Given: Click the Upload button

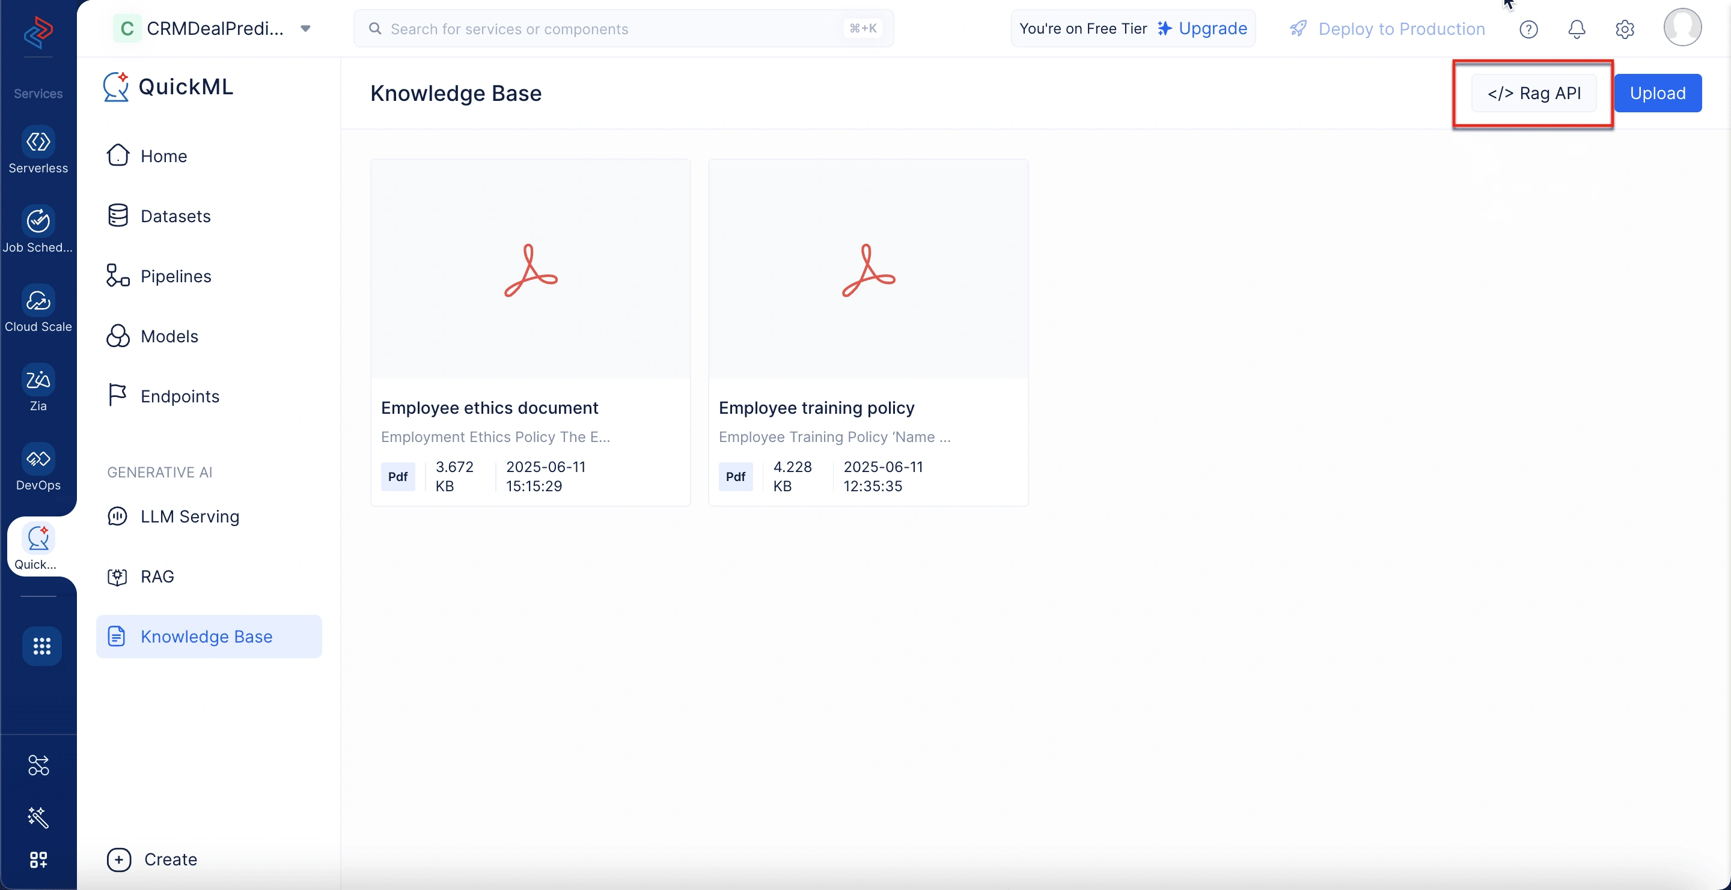Looking at the screenshot, I should coord(1657,93).
